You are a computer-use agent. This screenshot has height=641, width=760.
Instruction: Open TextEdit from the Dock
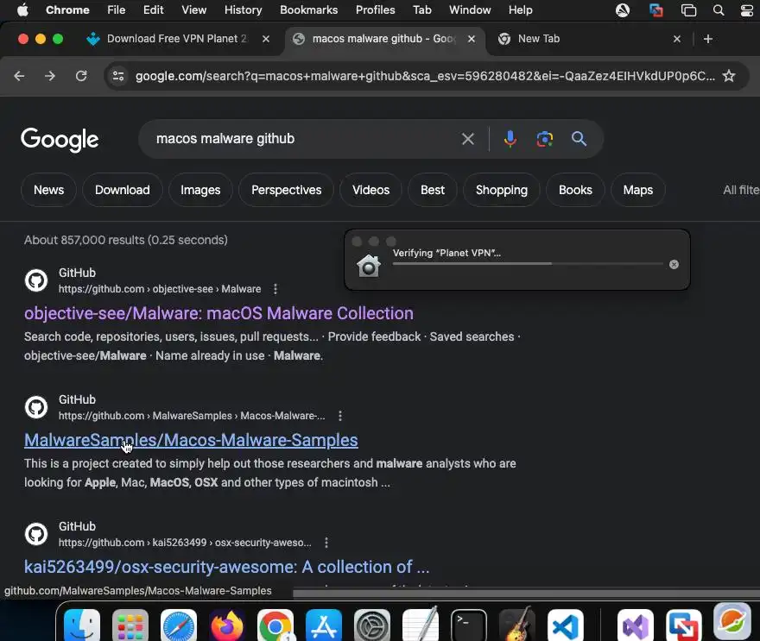421,625
